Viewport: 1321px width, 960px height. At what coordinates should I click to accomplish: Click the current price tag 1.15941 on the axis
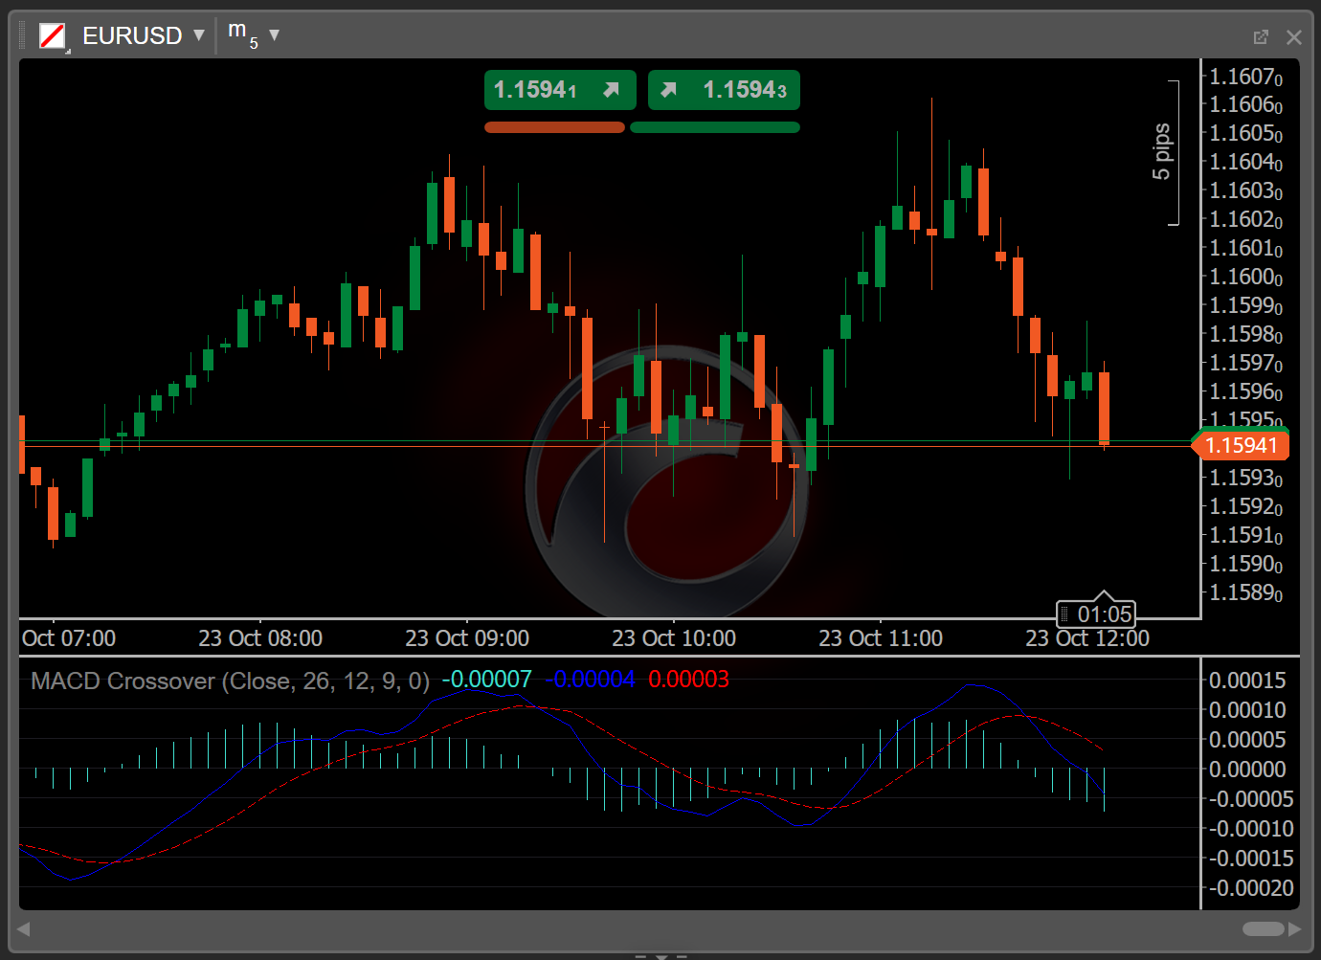coord(1242,444)
